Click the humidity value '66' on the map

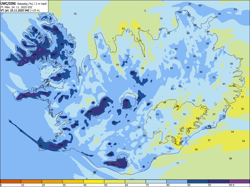click(230, 158)
